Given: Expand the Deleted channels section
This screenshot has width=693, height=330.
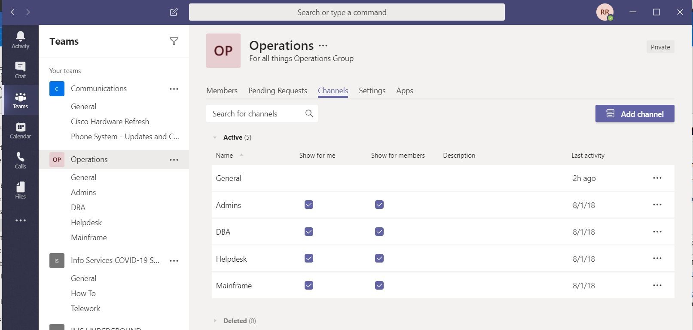Looking at the screenshot, I should point(215,321).
